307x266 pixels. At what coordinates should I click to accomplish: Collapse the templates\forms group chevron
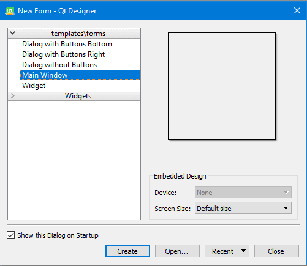[x=13, y=33]
